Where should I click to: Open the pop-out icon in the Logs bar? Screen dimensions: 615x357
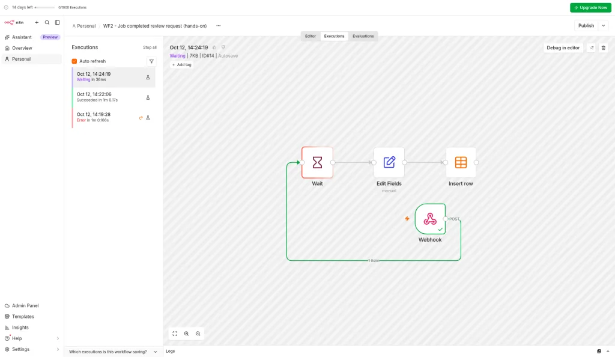[x=599, y=351]
